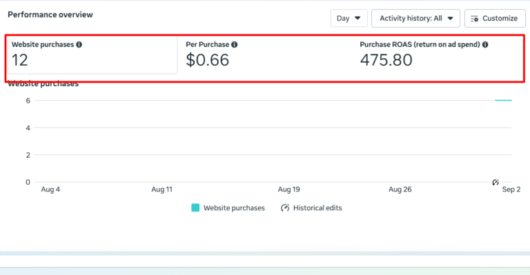Viewport: 530px width, 275px height.
Task: Select the Website purchases metric card
Action: (x=92, y=54)
